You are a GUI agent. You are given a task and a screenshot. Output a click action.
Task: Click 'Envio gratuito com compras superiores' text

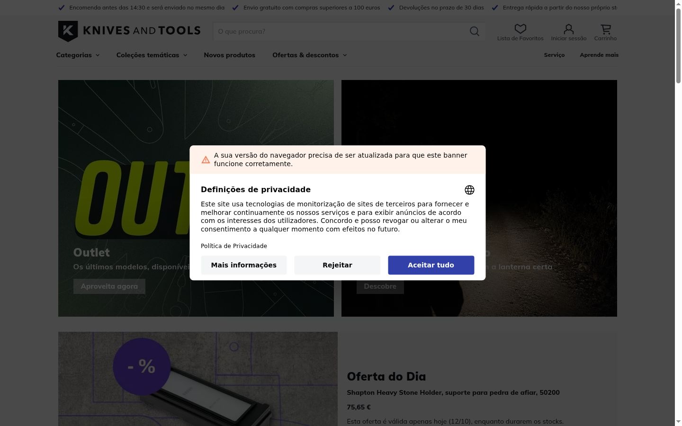tap(312, 8)
